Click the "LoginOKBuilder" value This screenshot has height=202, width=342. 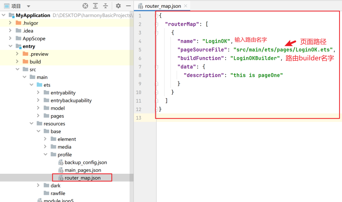[255, 58]
